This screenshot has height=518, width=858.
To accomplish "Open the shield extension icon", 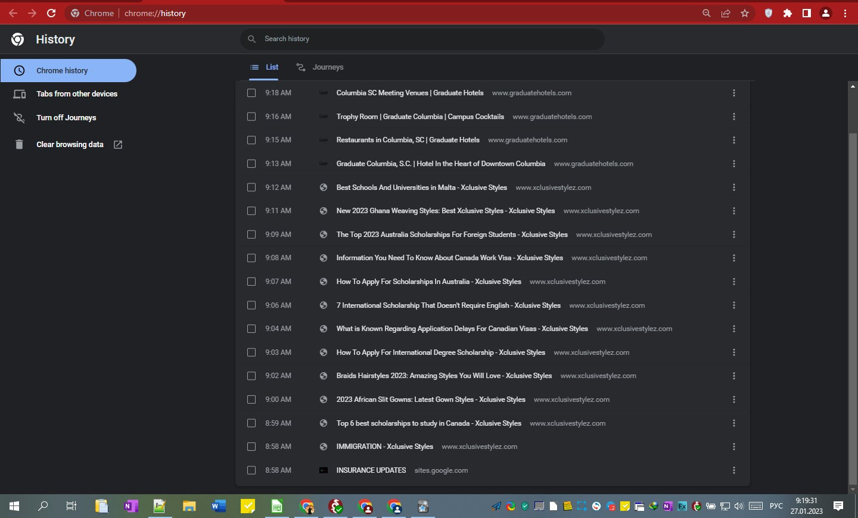I will coord(769,13).
